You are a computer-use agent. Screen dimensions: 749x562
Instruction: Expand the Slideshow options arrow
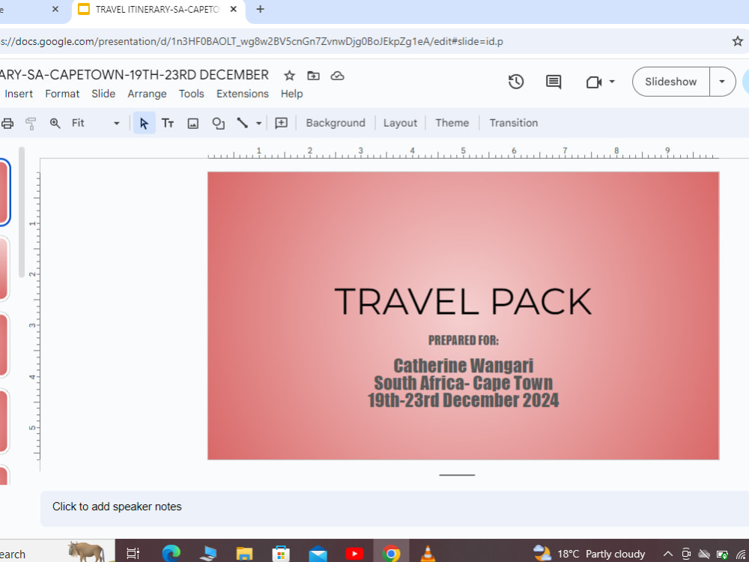(722, 82)
